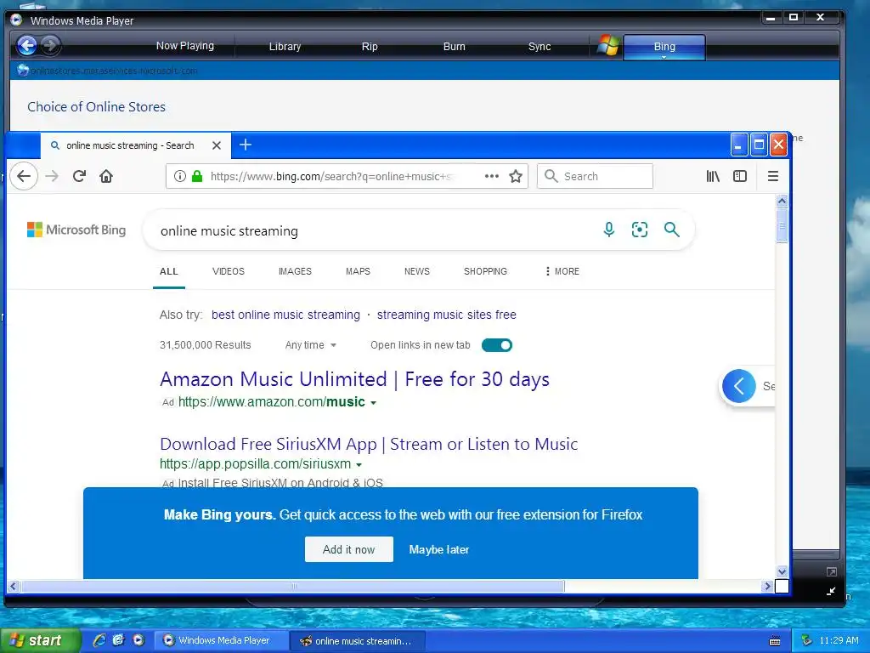The height and width of the screenshot is (653, 870).
Task: Expand popsilla siriusxm URL dropdown arrow
Action: point(359,465)
